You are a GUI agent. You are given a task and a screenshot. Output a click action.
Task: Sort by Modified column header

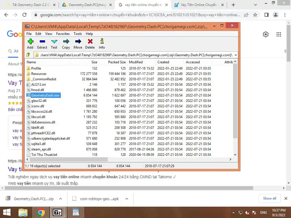[x=141, y=62]
